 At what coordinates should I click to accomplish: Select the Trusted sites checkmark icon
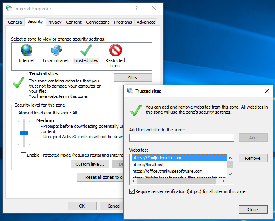[x=86, y=51]
